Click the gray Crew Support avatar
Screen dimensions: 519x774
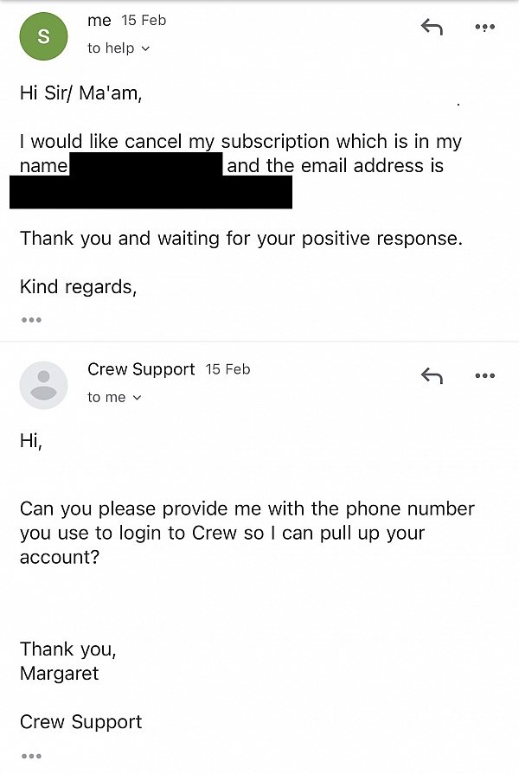pos(43,385)
